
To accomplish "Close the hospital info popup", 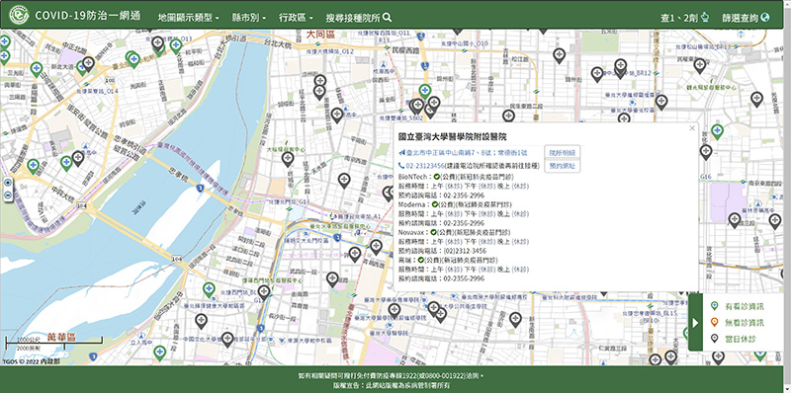I will click(692, 128).
